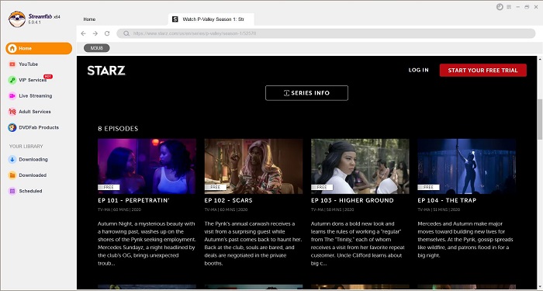This screenshot has width=543, height=291.
Task: Click the EP 104 - THE TRAP title
Action: point(447,200)
